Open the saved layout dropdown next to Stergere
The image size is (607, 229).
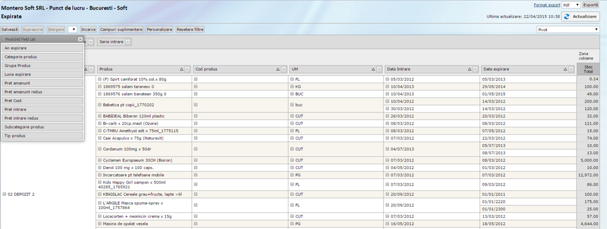72,30
